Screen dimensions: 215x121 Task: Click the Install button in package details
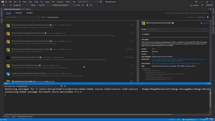[203, 29]
